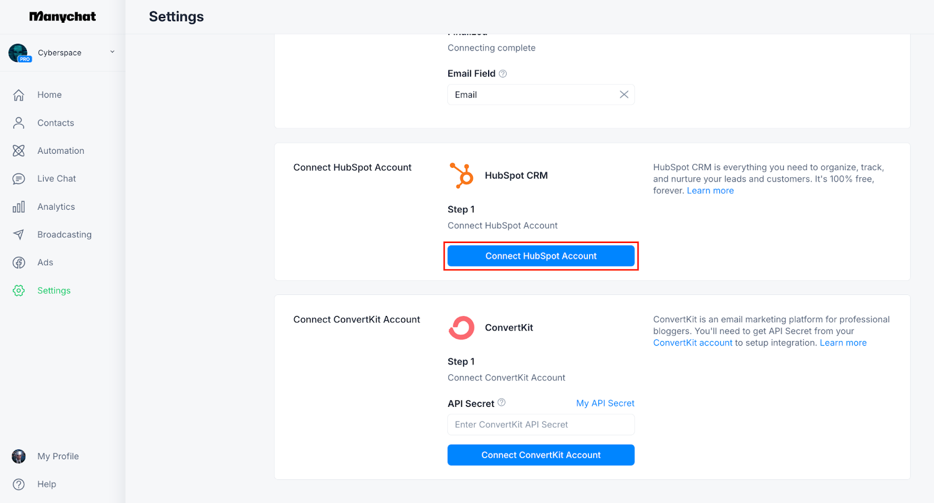
Task: Open the ConvertKit account link
Action: 692,343
